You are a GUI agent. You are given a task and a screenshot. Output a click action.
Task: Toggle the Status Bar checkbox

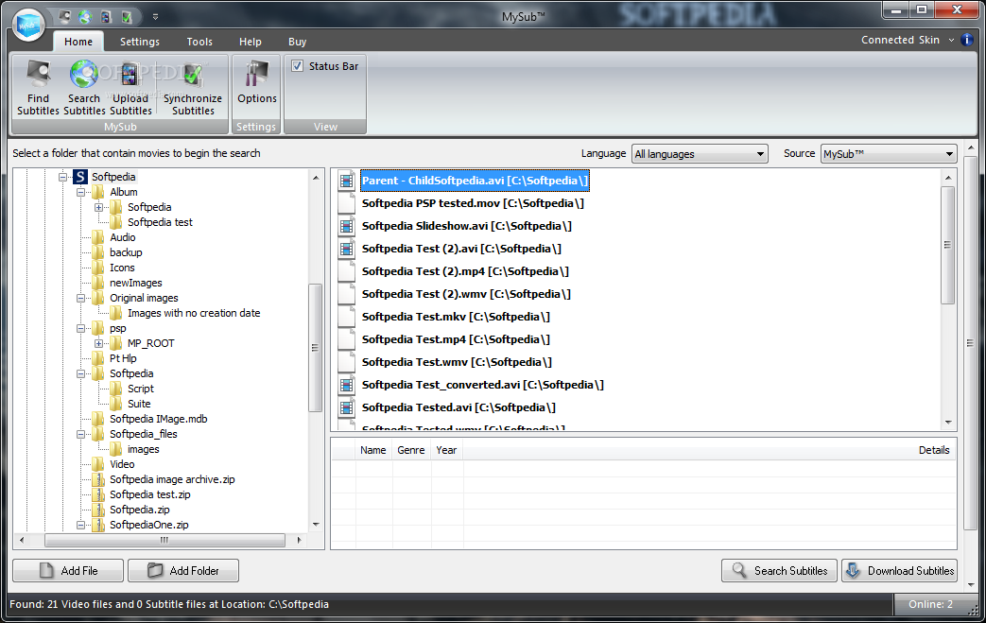(298, 66)
